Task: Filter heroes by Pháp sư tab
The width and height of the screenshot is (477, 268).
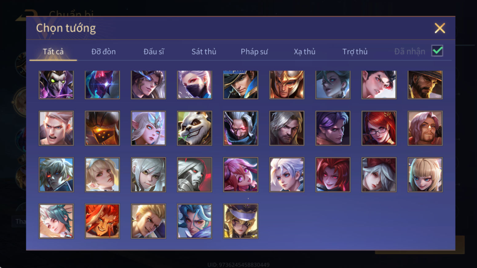Action: point(254,52)
